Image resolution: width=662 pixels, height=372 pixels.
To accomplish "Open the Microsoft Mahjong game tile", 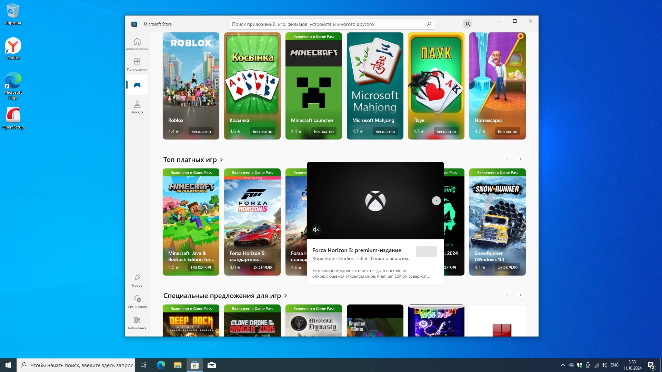I will (375, 86).
